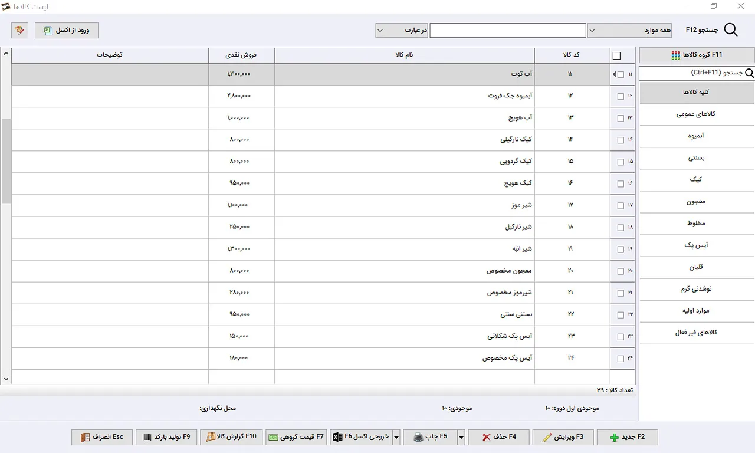This screenshot has width=755, height=453.
Task: Export with the خروجی اکسل F6 button
Action: pos(361,437)
